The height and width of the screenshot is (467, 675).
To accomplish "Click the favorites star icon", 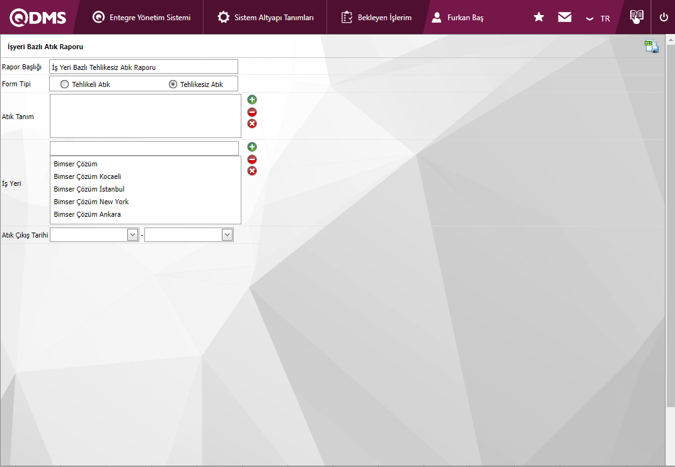I will pyautogui.click(x=538, y=17).
